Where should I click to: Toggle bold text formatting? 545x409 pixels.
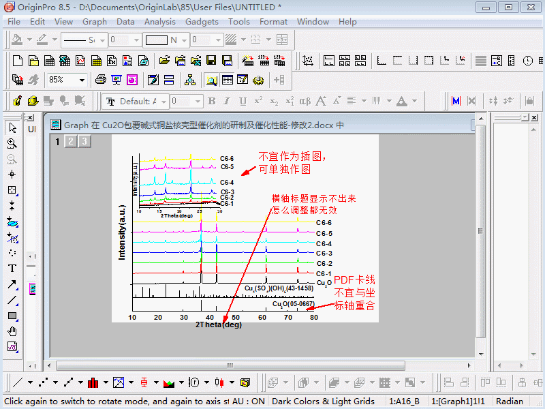pos(211,101)
